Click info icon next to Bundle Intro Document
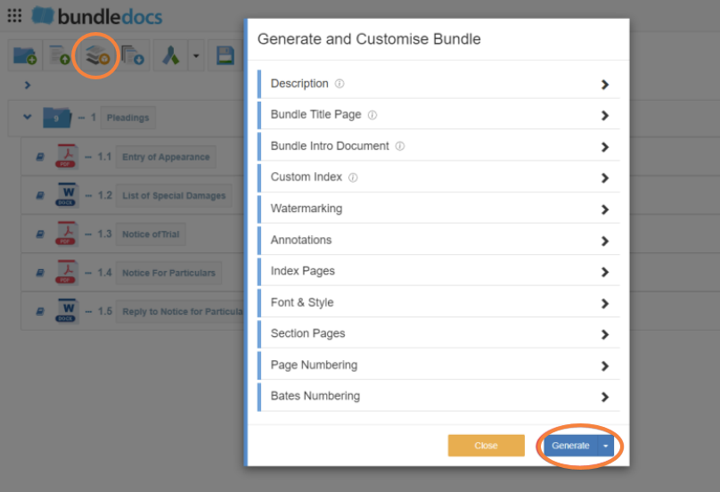 point(400,146)
